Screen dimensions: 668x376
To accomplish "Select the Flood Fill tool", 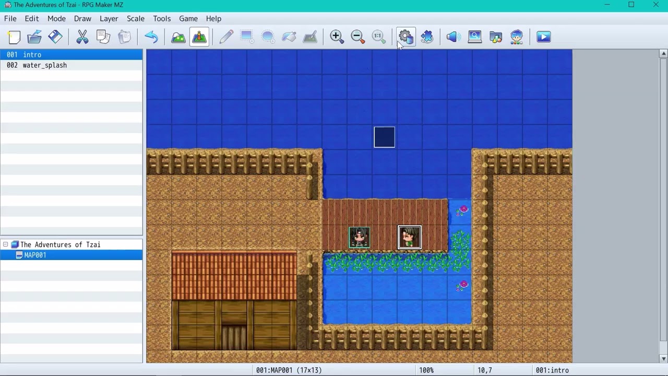I will [x=289, y=37].
